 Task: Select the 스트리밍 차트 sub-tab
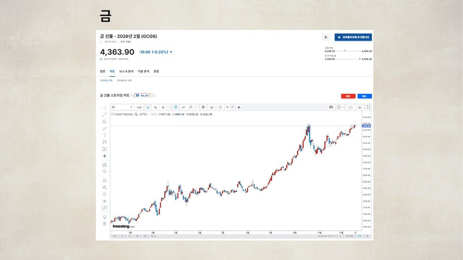coord(106,81)
